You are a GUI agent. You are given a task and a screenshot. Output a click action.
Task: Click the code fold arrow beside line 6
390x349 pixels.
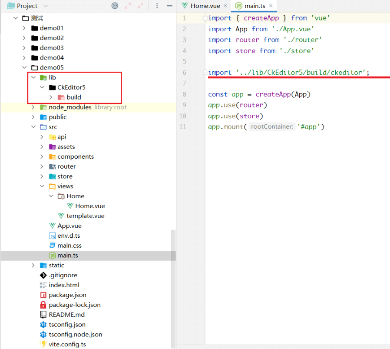pyautogui.click(x=205, y=72)
